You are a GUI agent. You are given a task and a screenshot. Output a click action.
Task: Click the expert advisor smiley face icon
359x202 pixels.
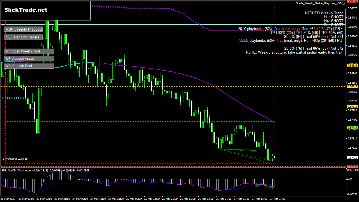click(343, 3)
